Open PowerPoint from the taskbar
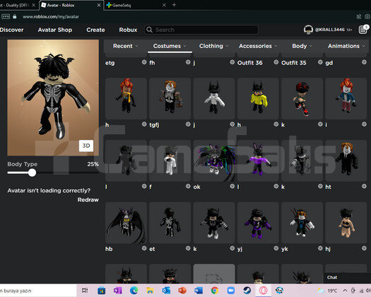371x297 pixels. [182, 291]
